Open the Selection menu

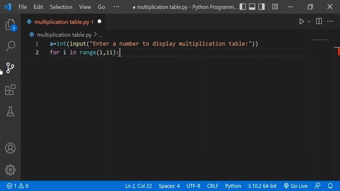point(61,7)
